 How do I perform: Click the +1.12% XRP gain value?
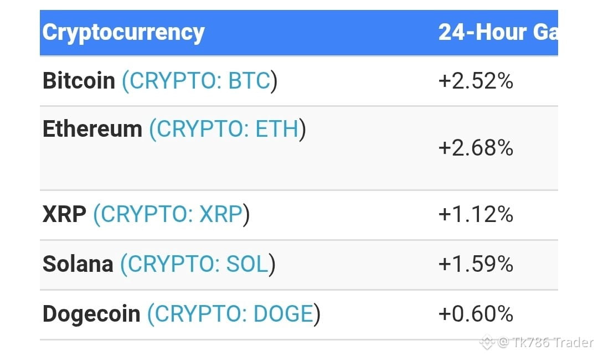coord(476,214)
